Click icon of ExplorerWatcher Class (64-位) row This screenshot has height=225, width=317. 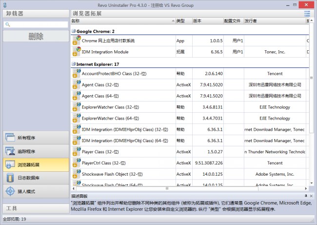pyautogui.click(x=77, y=118)
